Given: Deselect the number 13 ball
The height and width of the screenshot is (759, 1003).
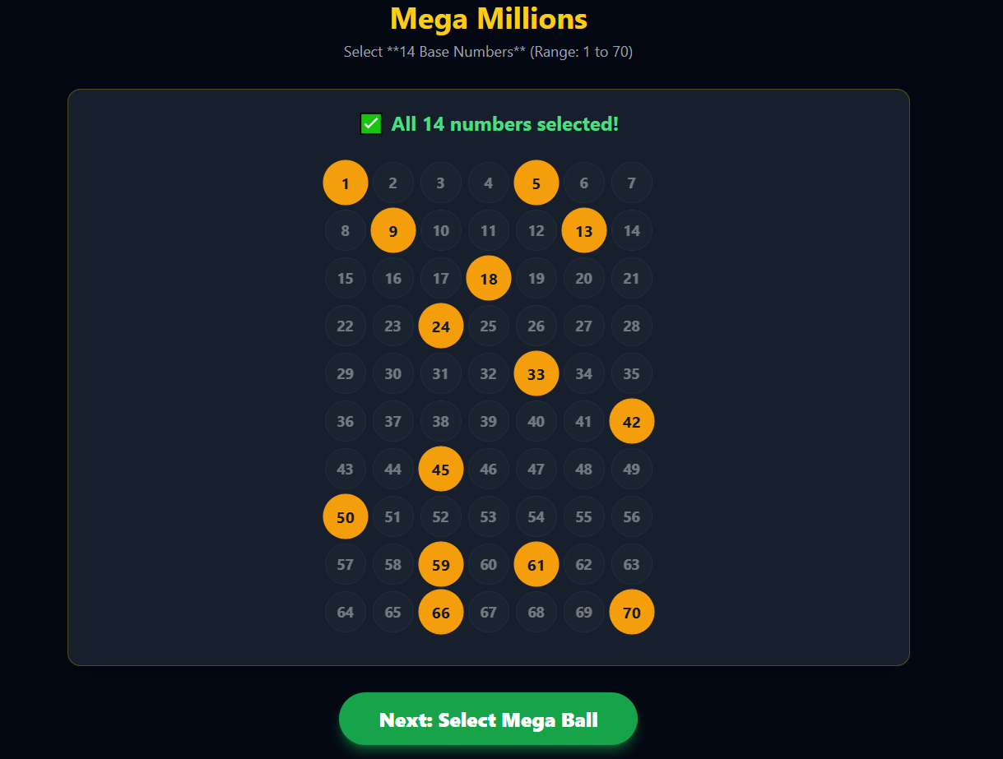Looking at the screenshot, I should point(583,230).
